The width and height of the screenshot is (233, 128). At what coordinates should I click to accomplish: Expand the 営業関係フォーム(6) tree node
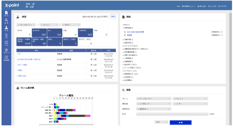pyautogui.click(x=123, y=74)
